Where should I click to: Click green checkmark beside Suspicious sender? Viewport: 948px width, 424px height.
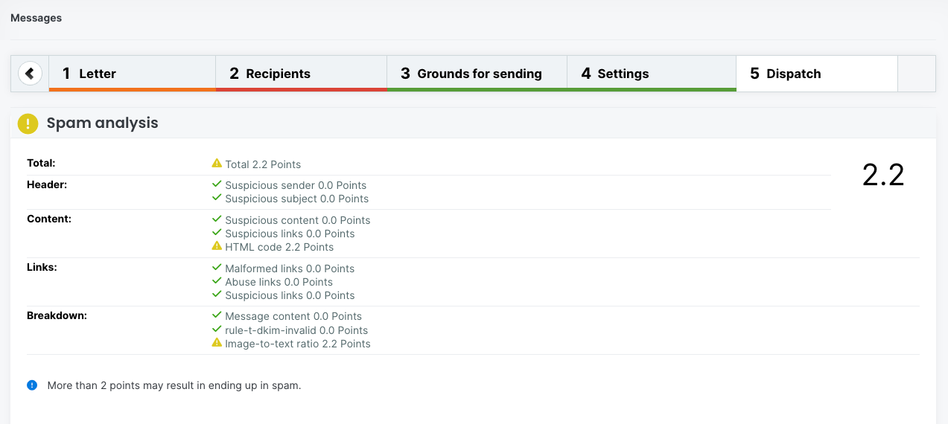pos(217,184)
